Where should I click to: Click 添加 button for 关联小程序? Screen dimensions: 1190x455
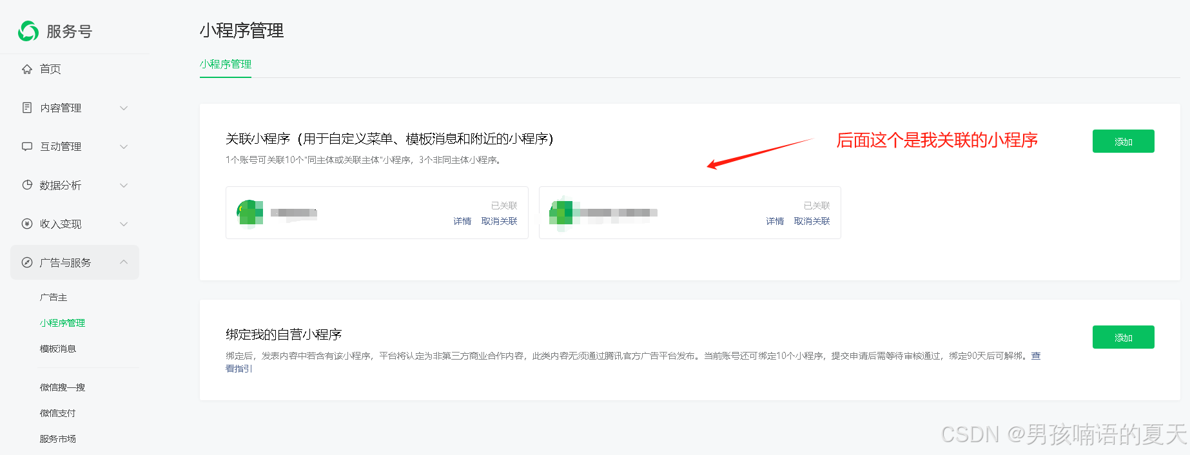click(1123, 141)
